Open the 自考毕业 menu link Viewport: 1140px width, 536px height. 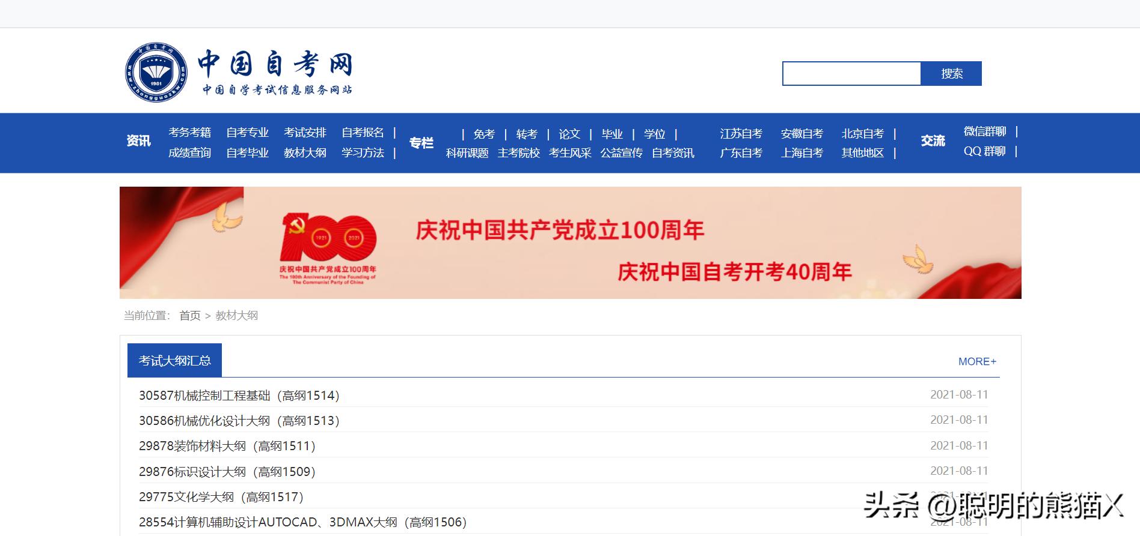[247, 152]
